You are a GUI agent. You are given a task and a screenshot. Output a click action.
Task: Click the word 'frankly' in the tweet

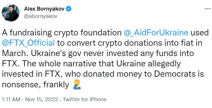click(x=56, y=85)
